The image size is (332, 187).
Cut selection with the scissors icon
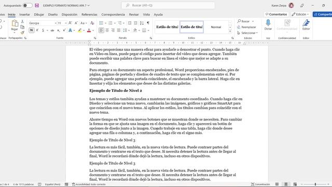(22, 22)
